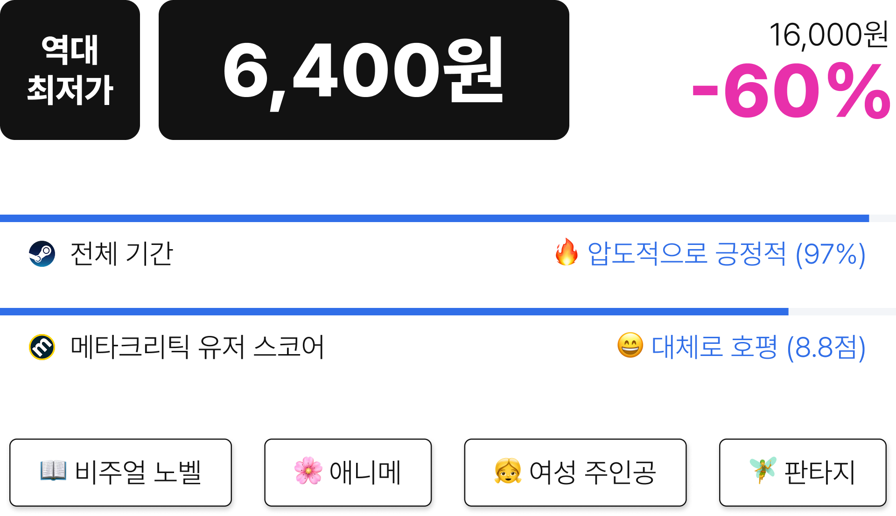The image size is (896, 516).
Task: Open the 대체로 호평 (8.8점) score link
Action: point(758,347)
